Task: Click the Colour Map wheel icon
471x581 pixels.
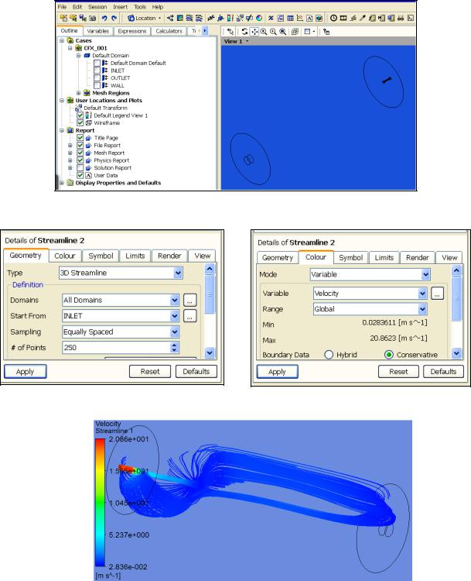Action: coord(259,18)
